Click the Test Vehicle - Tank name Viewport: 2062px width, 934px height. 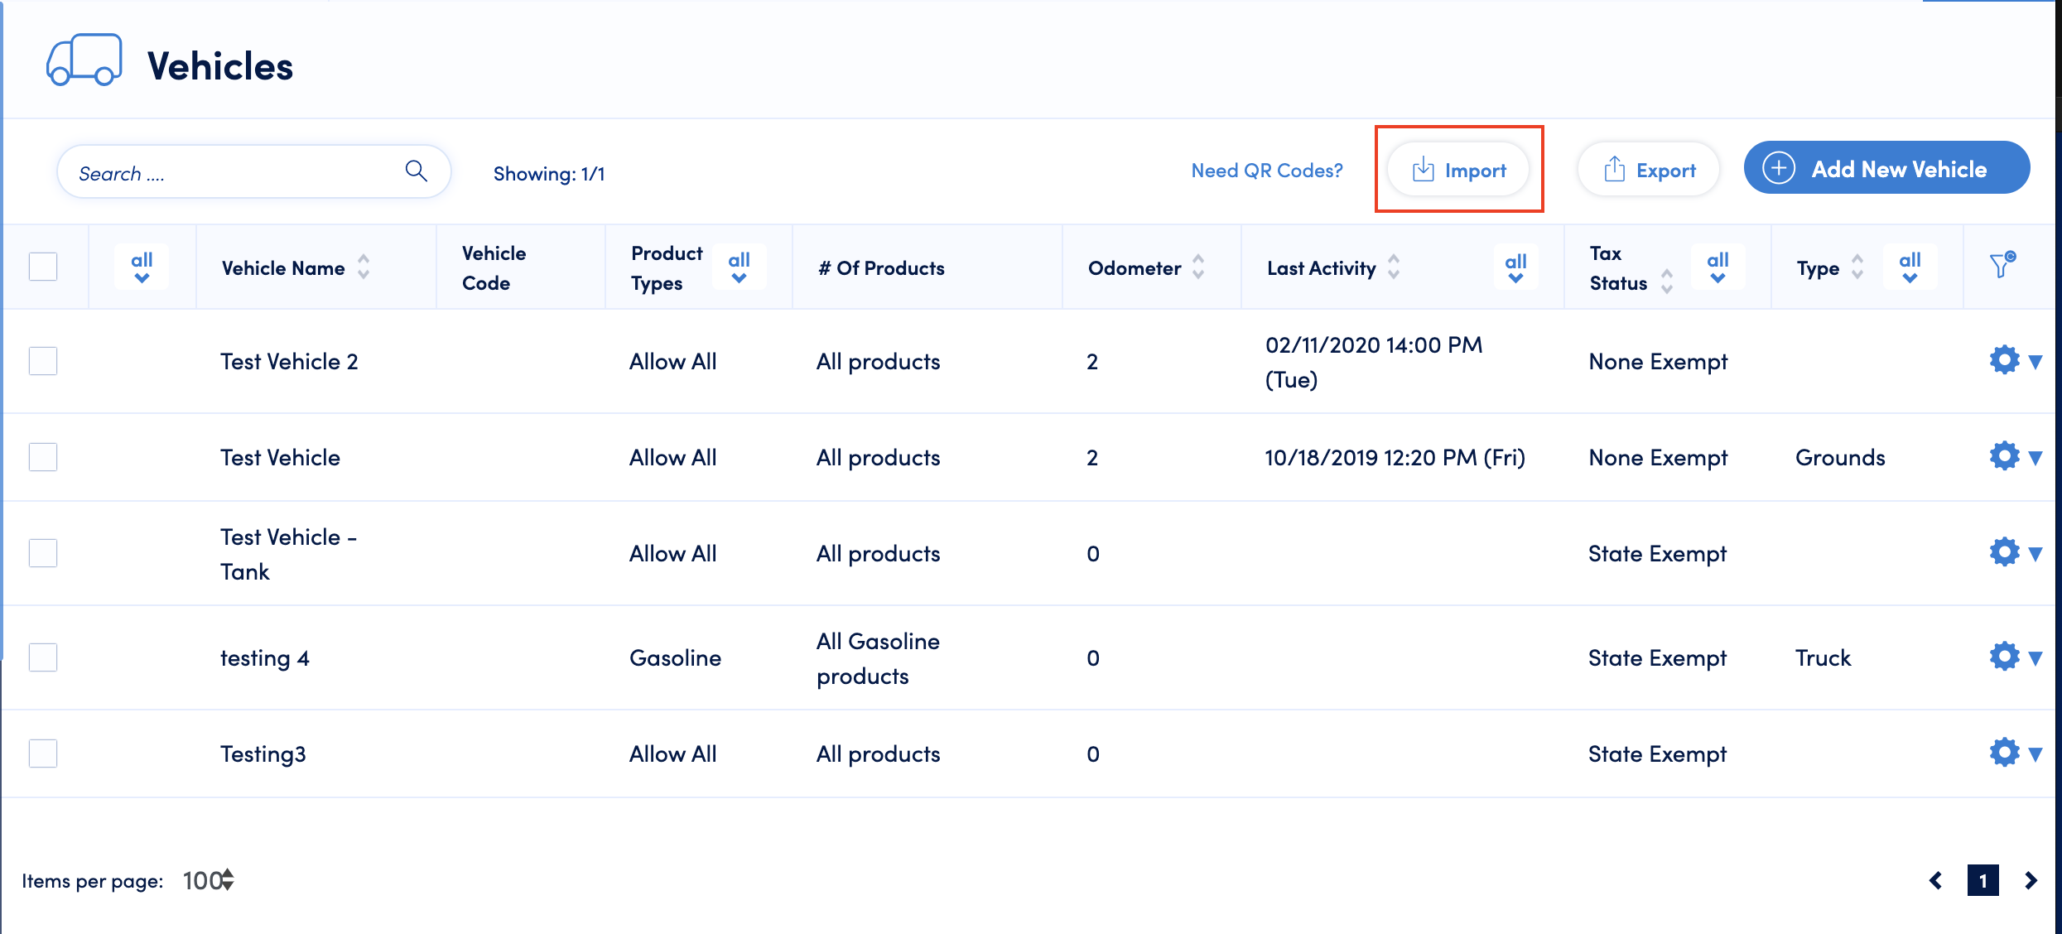click(x=288, y=554)
